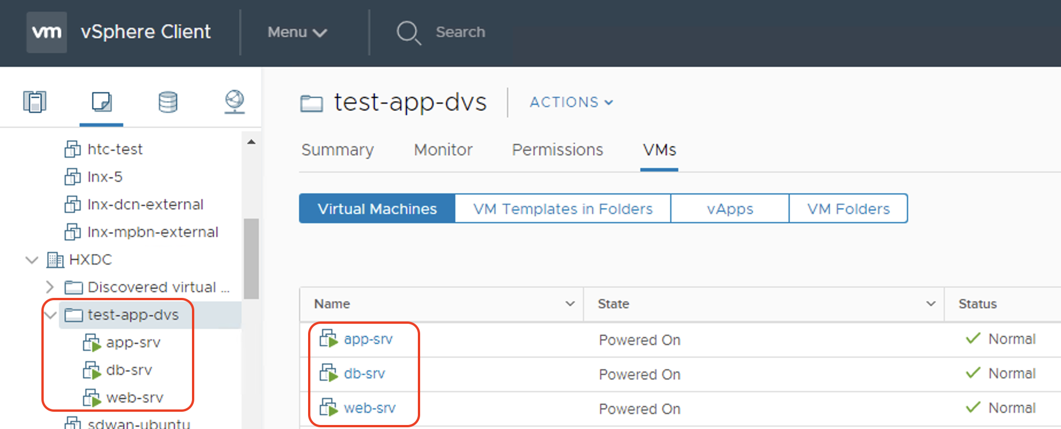Image resolution: width=1061 pixels, height=429 pixels.
Task: Open the ACTIONS dropdown
Action: (x=571, y=102)
